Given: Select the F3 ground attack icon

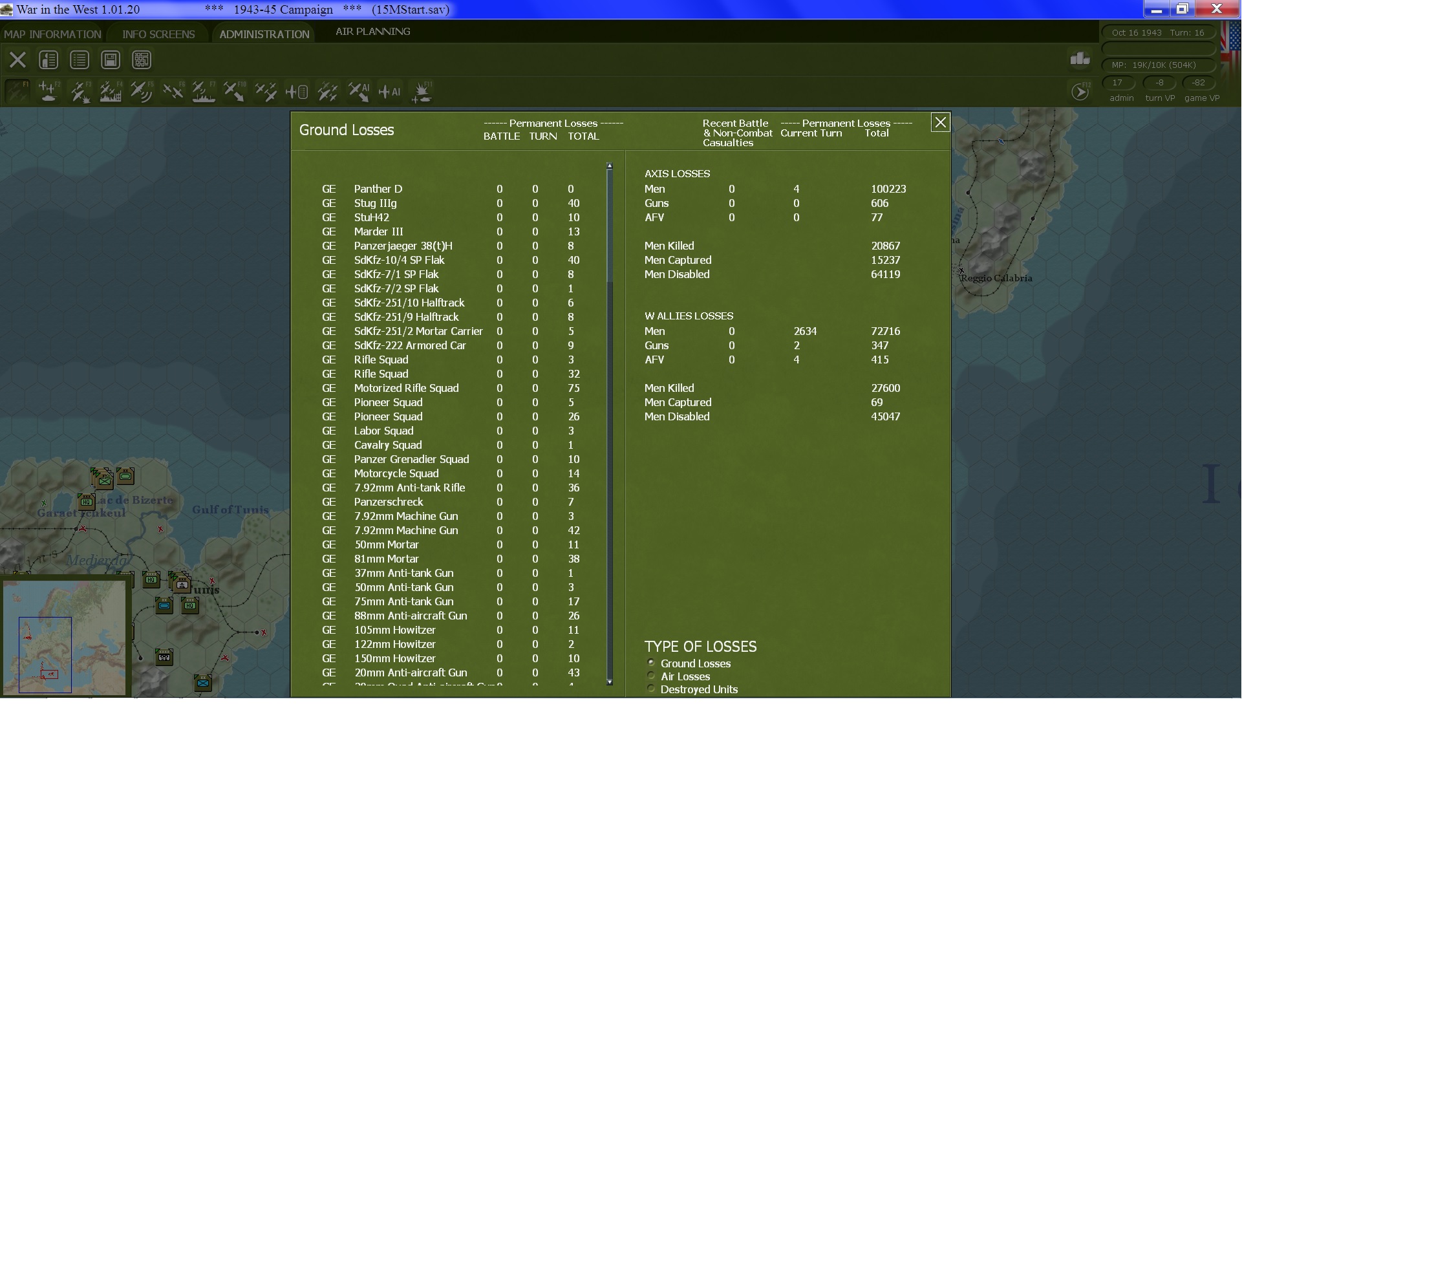Looking at the screenshot, I should [x=80, y=91].
